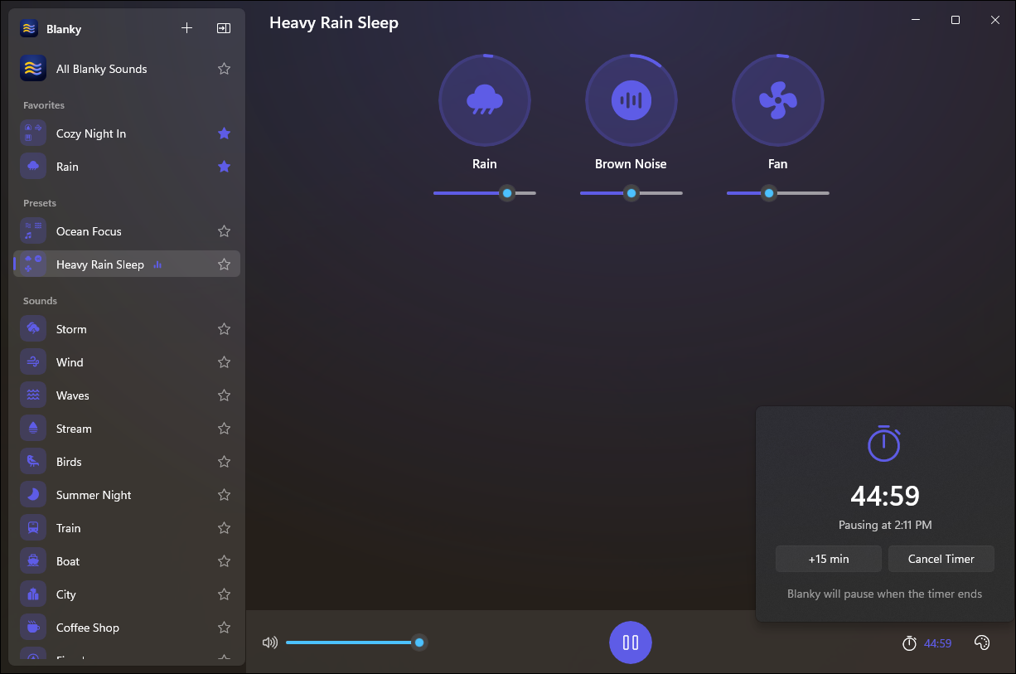Image resolution: width=1016 pixels, height=674 pixels.
Task: Click the Wind sound icon
Action: (x=33, y=362)
